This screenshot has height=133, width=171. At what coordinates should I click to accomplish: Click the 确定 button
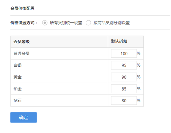pyautogui.click(x=24, y=118)
